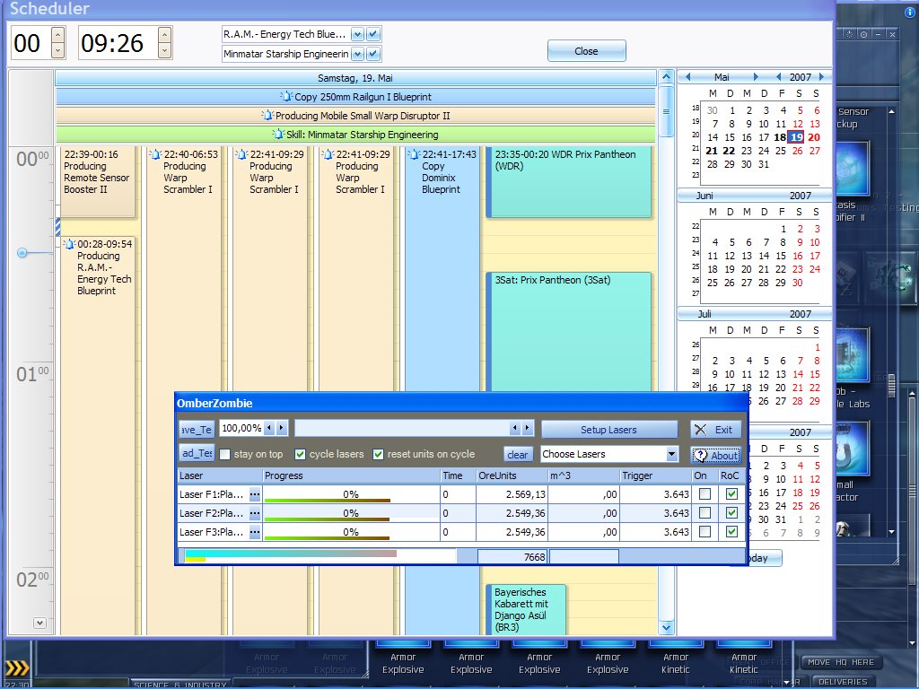Click the reminder bell on 00:28-09:54 R.A.M. event

point(69,244)
